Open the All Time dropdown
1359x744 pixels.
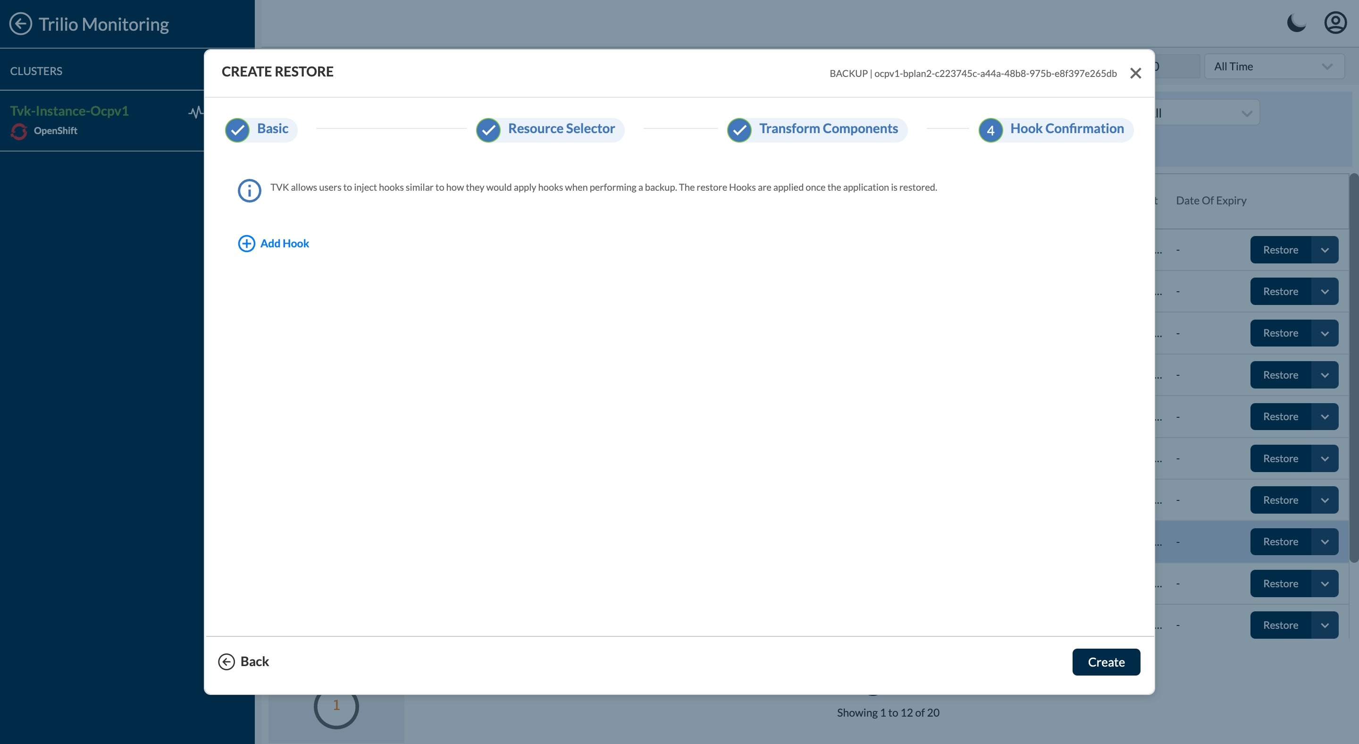[x=1274, y=67]
